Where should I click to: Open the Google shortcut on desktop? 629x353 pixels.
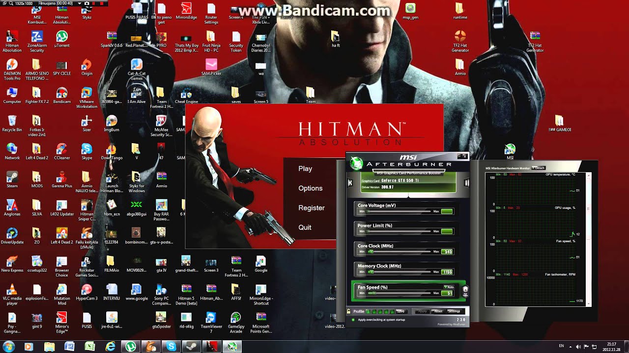point(261,264)
